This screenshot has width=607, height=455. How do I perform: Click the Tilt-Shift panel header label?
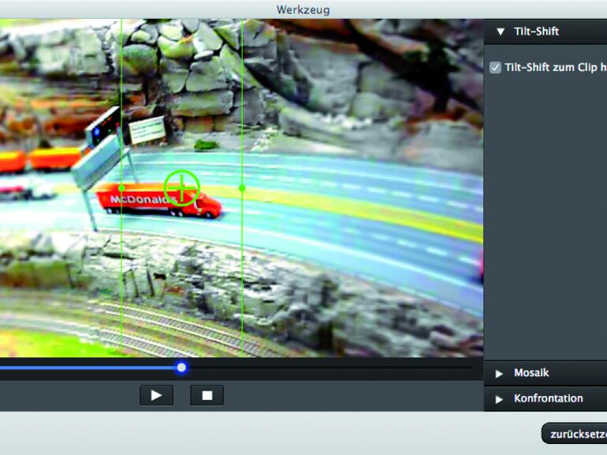[x=536, y=32]
